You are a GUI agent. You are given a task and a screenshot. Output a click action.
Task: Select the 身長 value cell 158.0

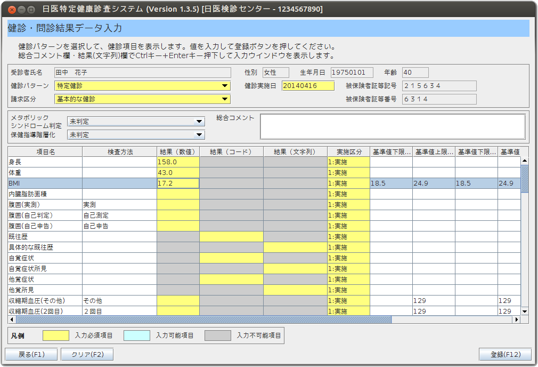pyautogui.click(x=178, y=162)
